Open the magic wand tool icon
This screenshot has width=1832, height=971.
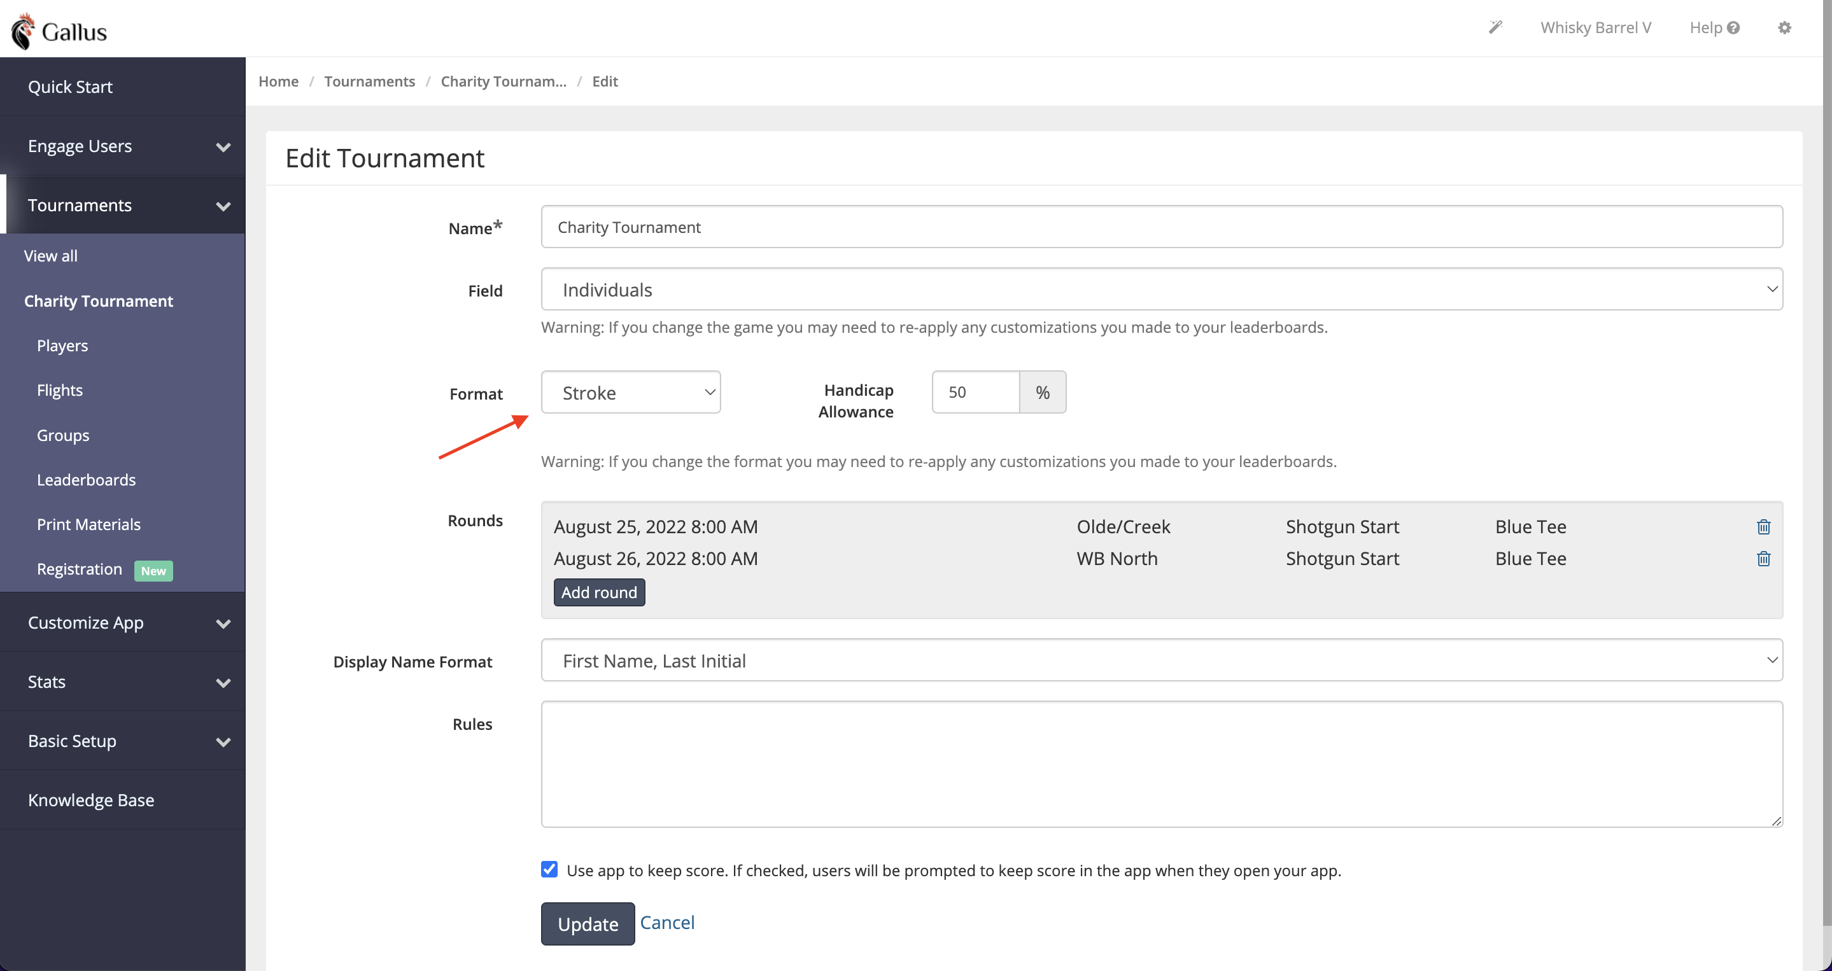[1496, 27]
